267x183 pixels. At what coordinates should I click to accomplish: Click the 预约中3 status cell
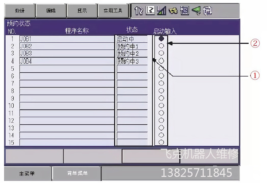(132, 61)
